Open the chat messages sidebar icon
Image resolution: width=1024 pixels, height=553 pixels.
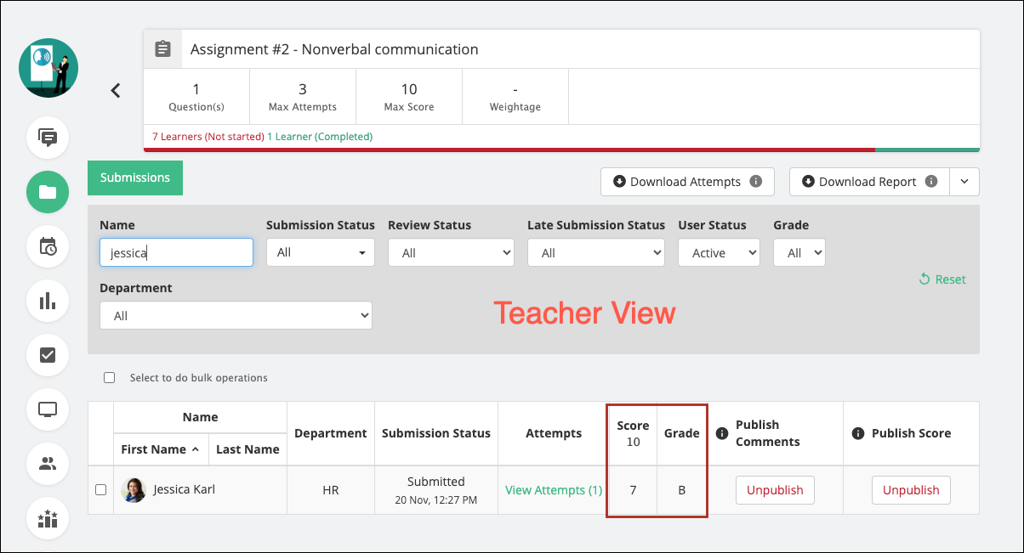(x=48, y=138)
